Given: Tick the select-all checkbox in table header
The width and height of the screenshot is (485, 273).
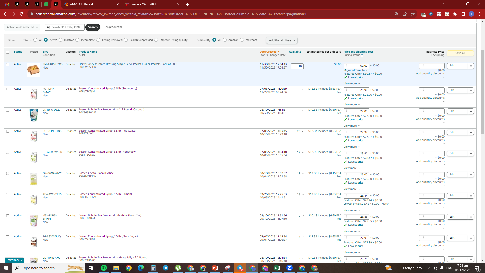Looking at the screenshot, I should pyautogui.click(x=8, y=52).
